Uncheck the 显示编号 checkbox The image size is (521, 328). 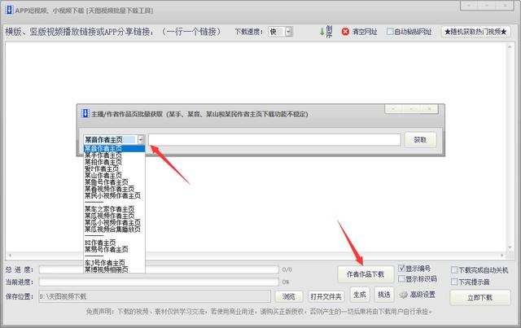401,268
